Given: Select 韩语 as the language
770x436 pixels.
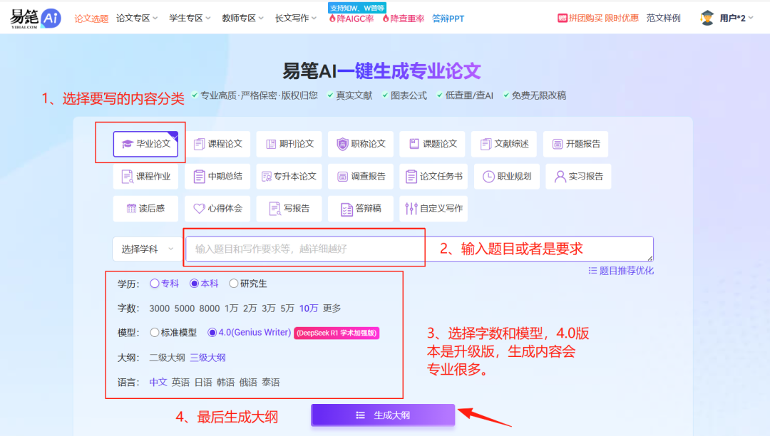Looking at the screenshot, I should pos(226,382).
